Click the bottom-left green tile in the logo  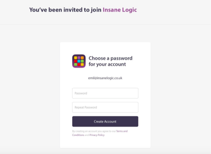76,64
